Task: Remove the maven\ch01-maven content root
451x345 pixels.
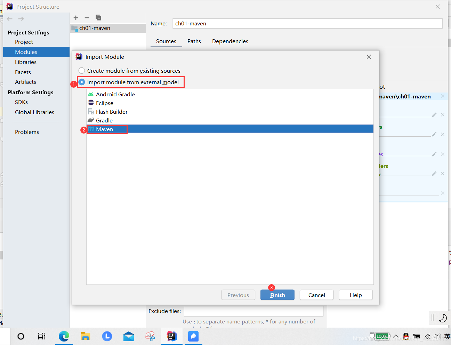Action: pos(443,96)
